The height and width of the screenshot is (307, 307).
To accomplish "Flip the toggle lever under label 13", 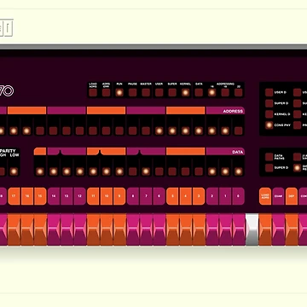I will 67,229.
